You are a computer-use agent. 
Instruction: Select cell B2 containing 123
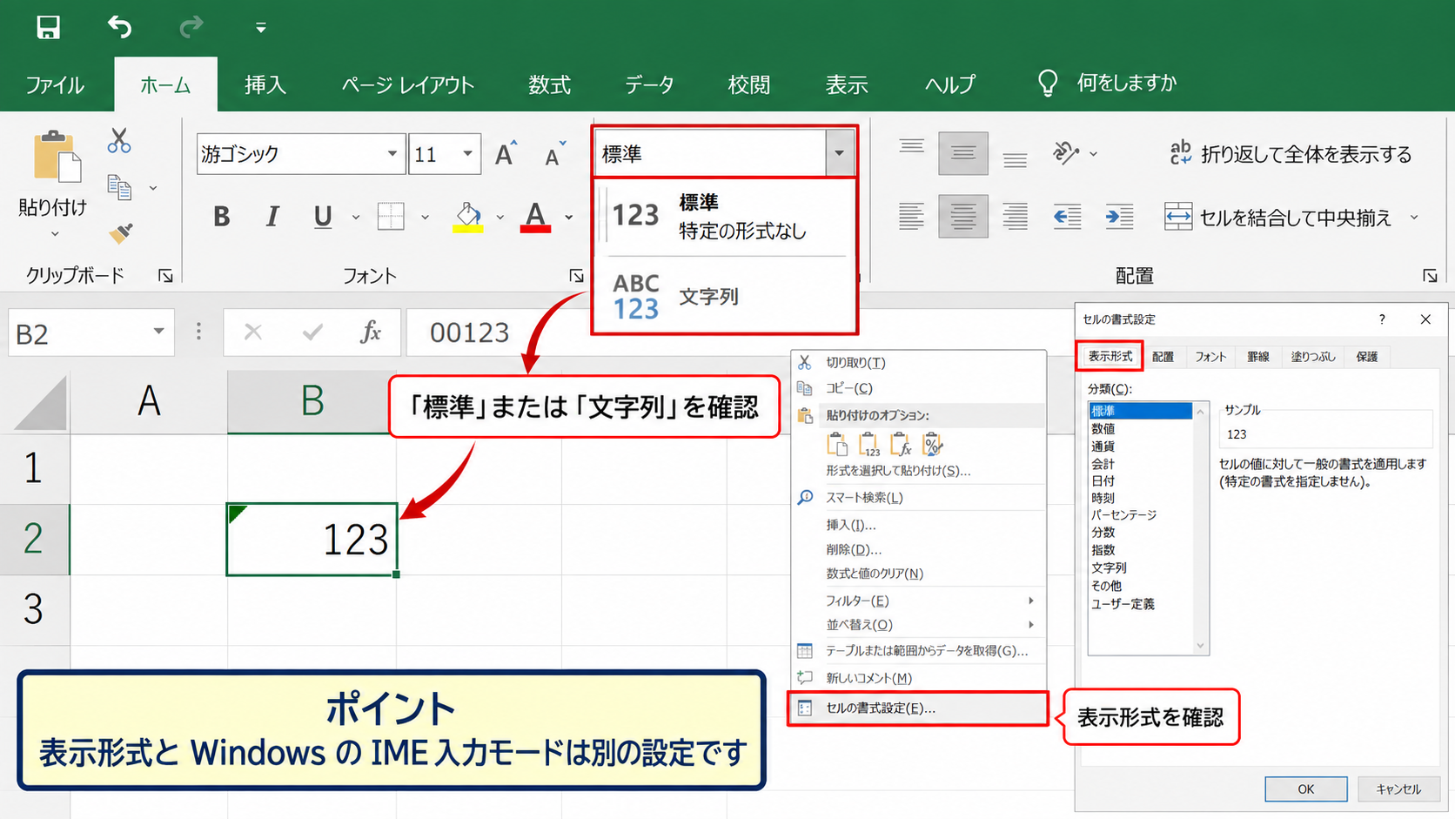312,539
